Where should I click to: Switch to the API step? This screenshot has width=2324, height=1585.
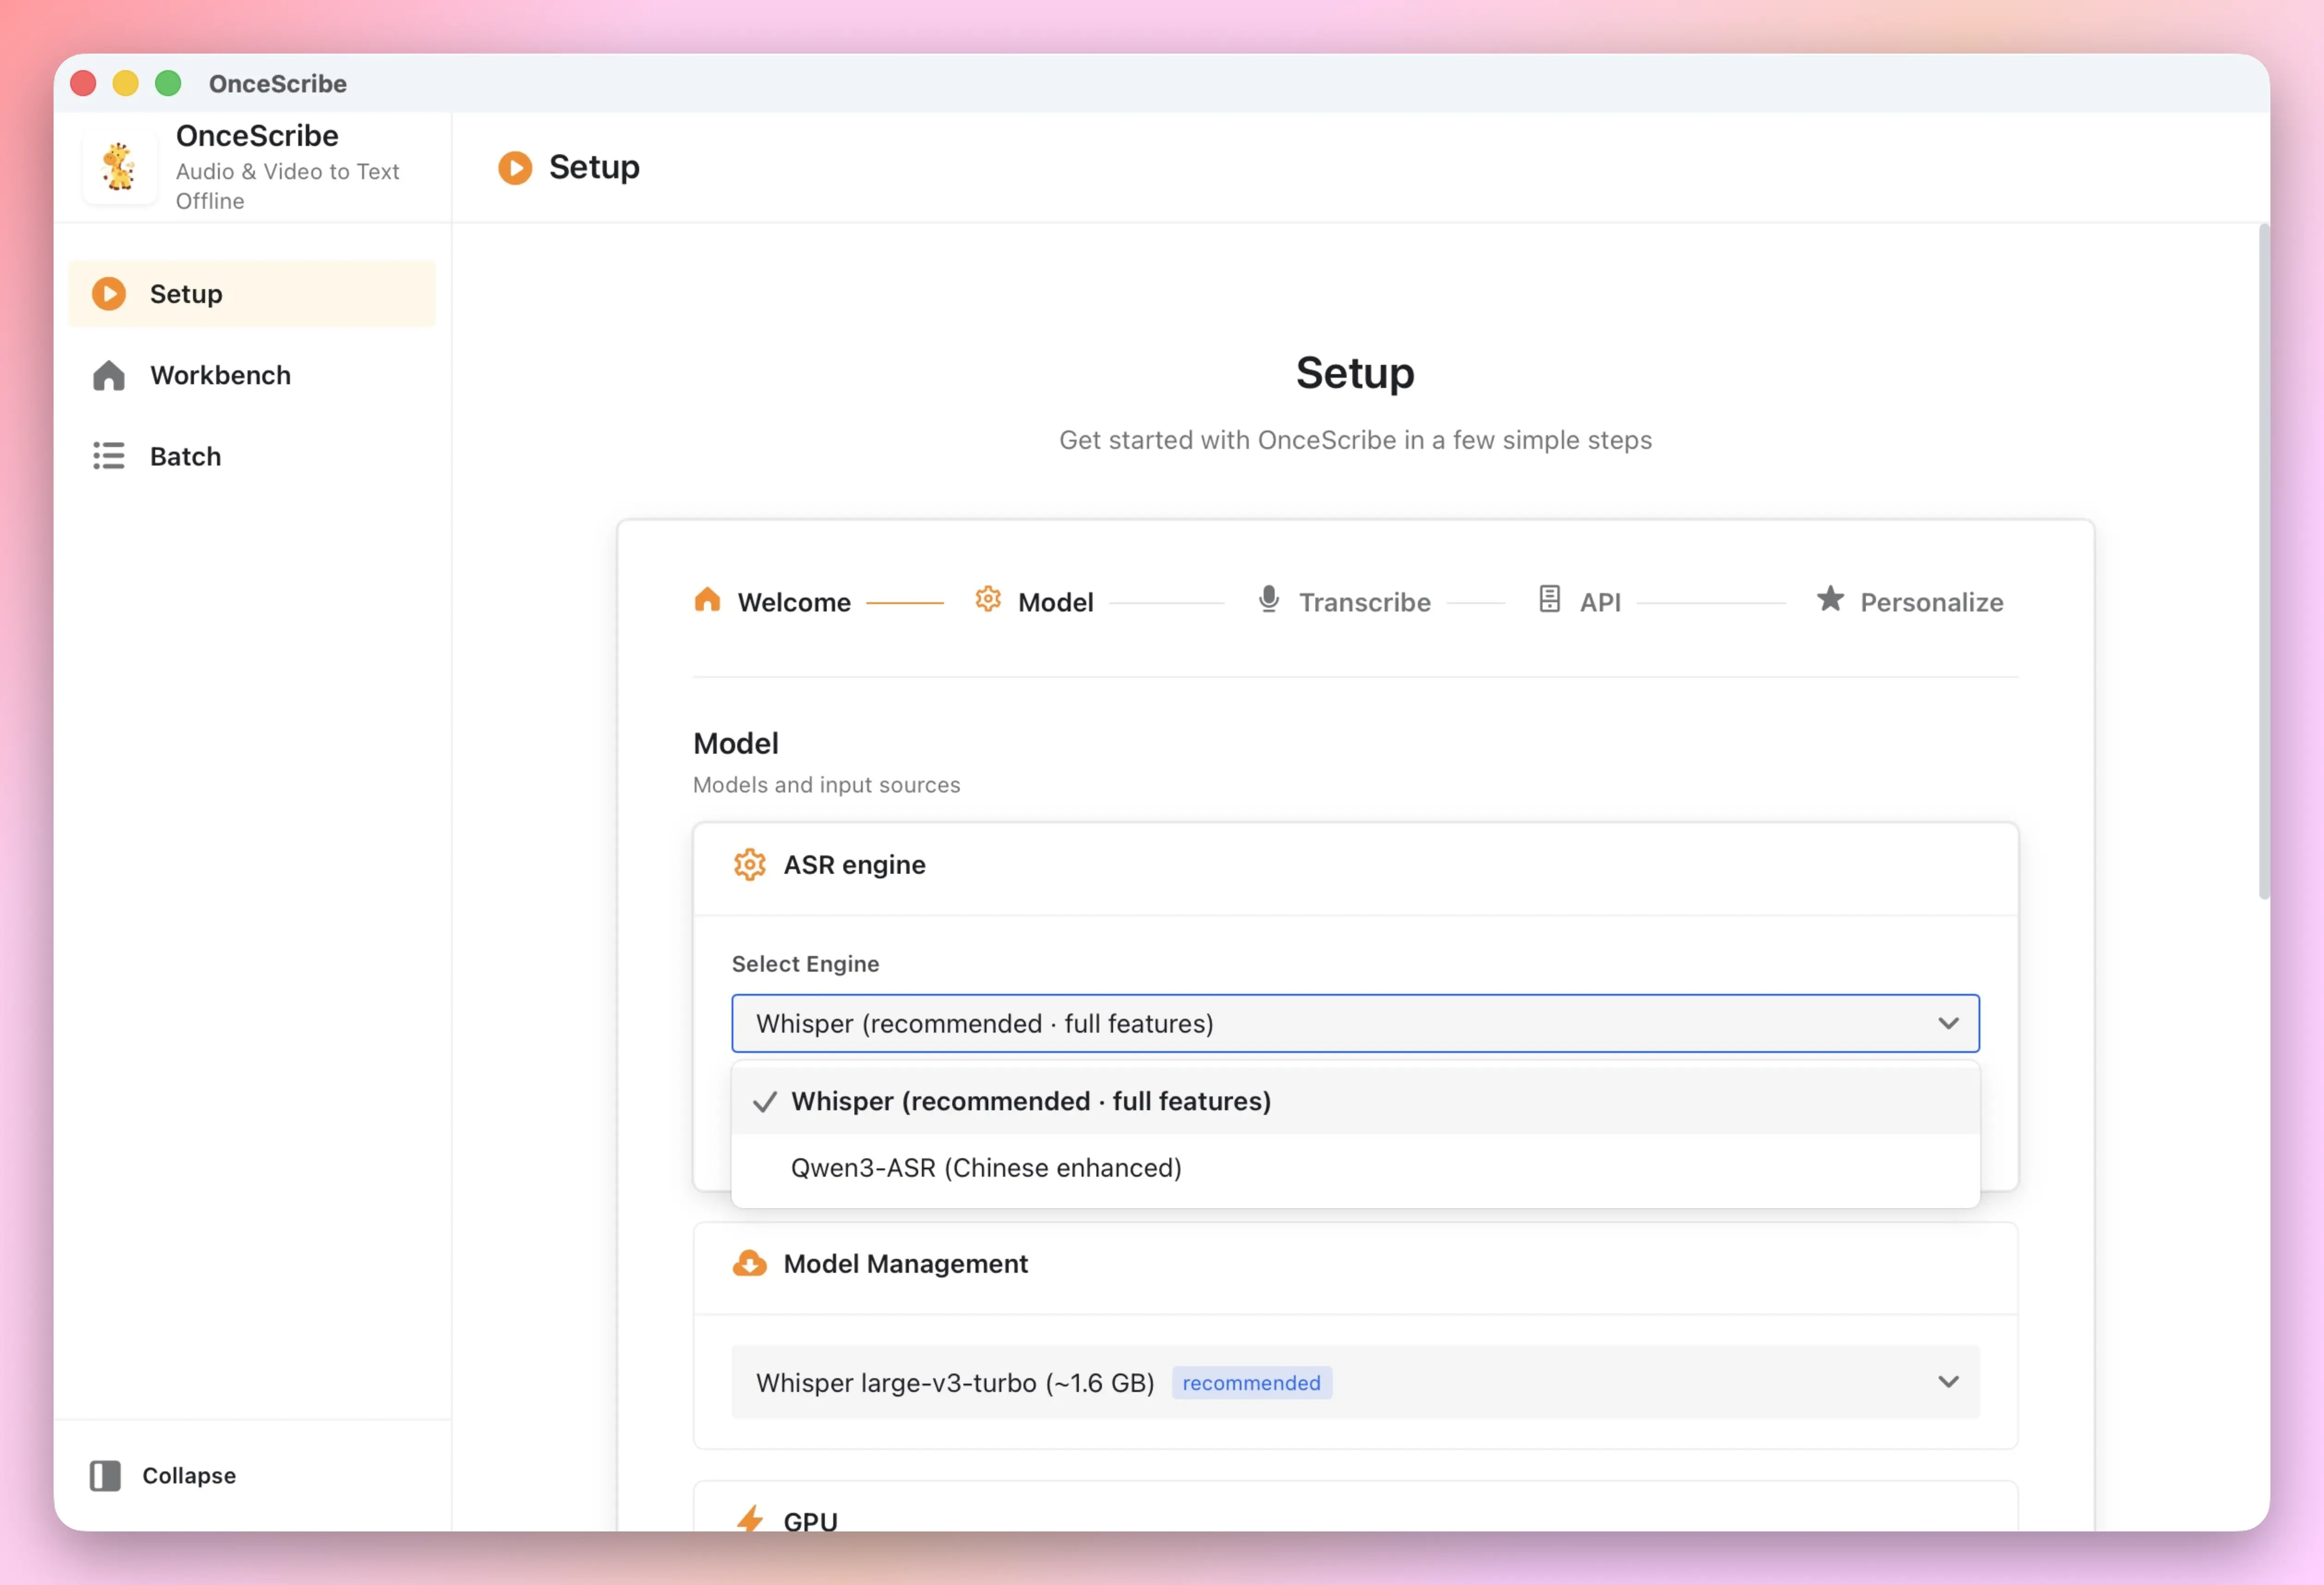1579,602
